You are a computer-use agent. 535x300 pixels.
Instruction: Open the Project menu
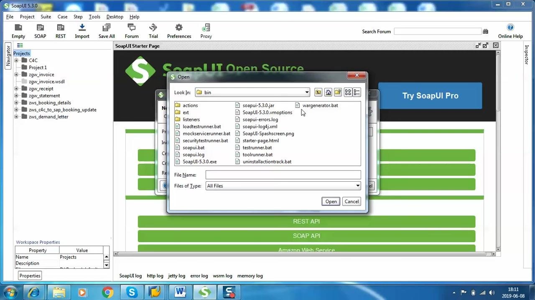(27, 17)
